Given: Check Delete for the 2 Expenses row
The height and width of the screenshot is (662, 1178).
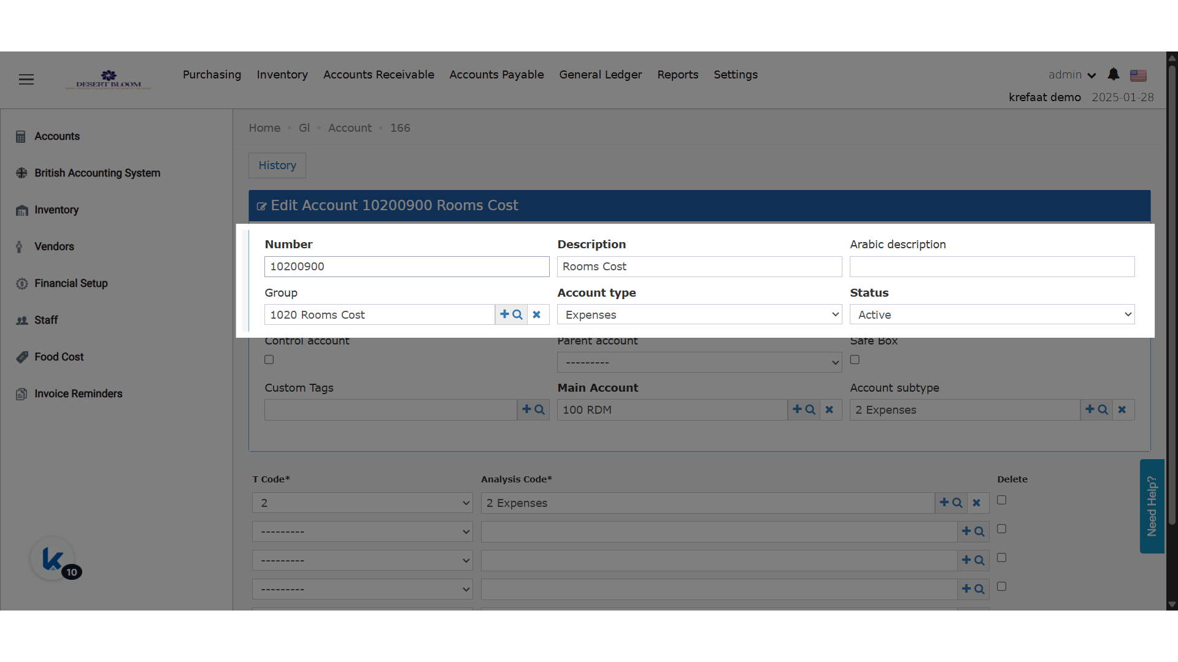Looking at the screenshot, I should [x=1002, y=500].
